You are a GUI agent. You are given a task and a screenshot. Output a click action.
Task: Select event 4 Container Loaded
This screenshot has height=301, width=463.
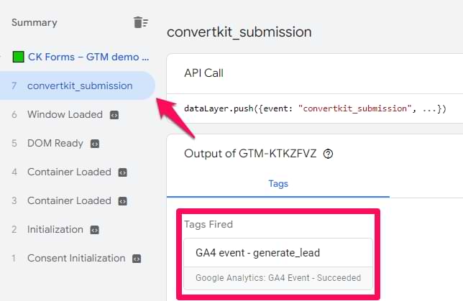point(69,172)
